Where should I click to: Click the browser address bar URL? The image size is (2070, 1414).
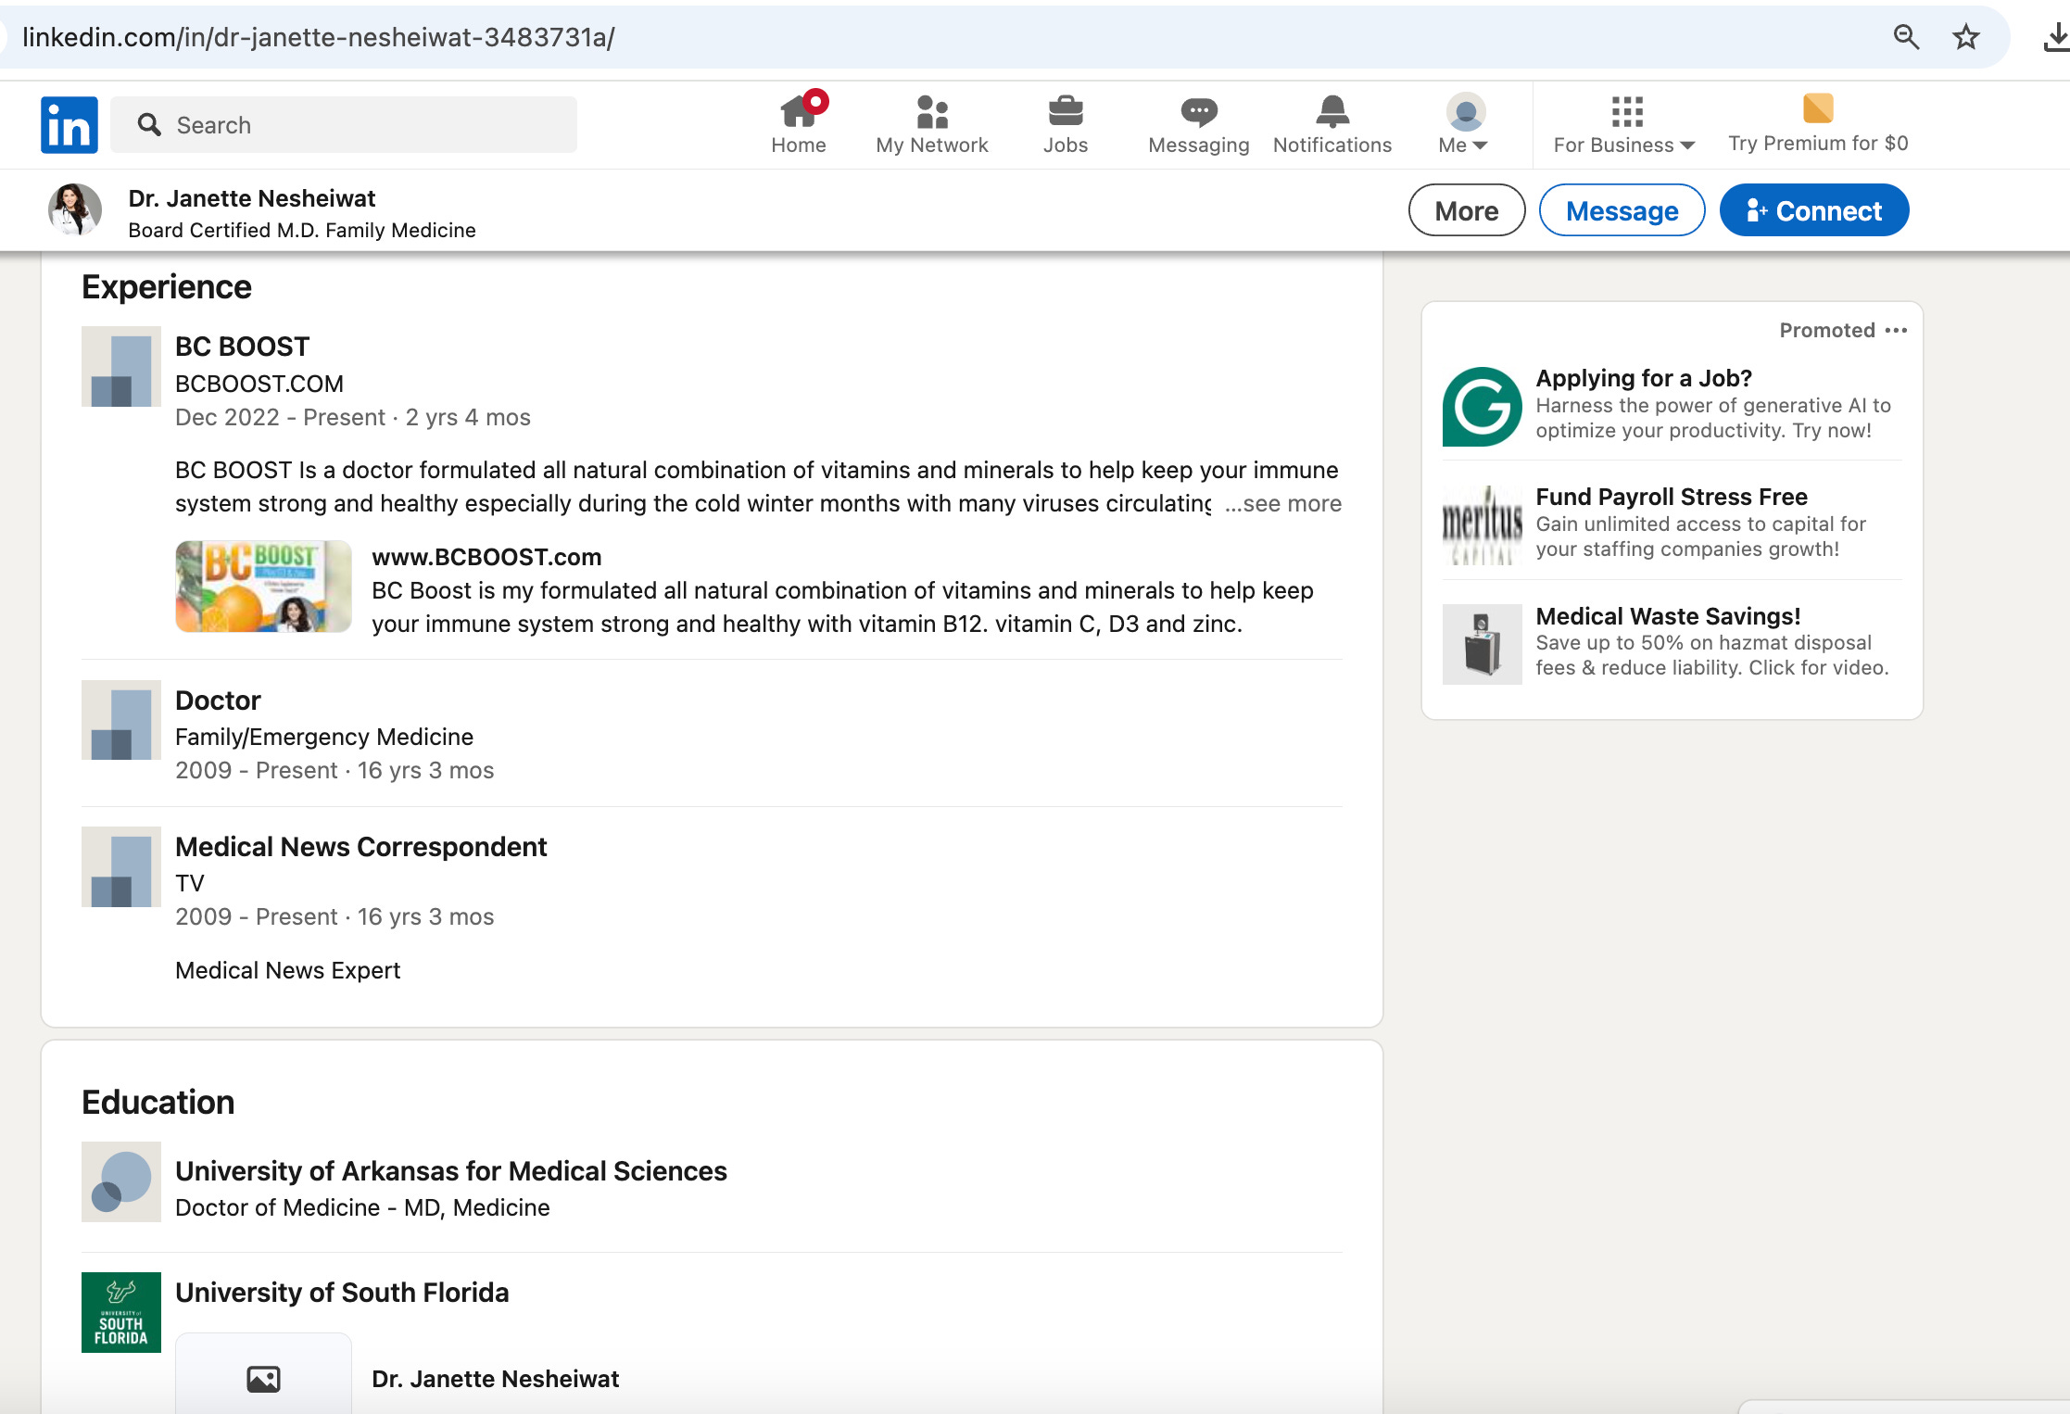click(x=318, y=37)
